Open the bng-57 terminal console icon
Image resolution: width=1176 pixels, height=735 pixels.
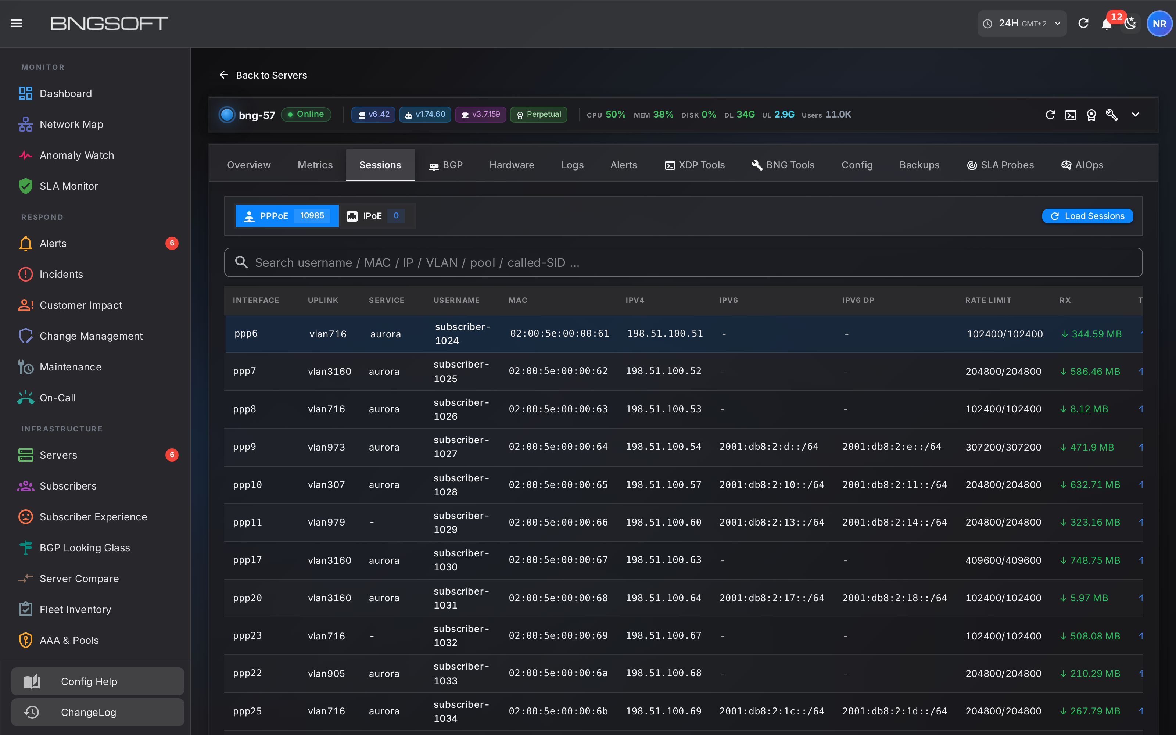pyautogui.click(x=1071, y=115)
